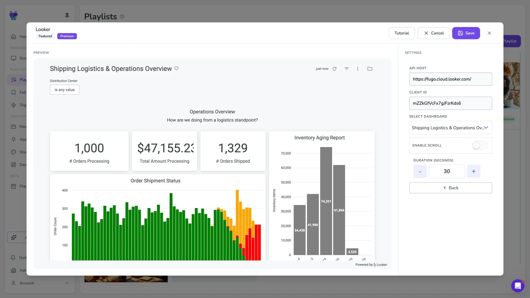This screenshot has height=298, width=530.
Task: Click the # Orders Processing tile
Action: pos(89,151)
